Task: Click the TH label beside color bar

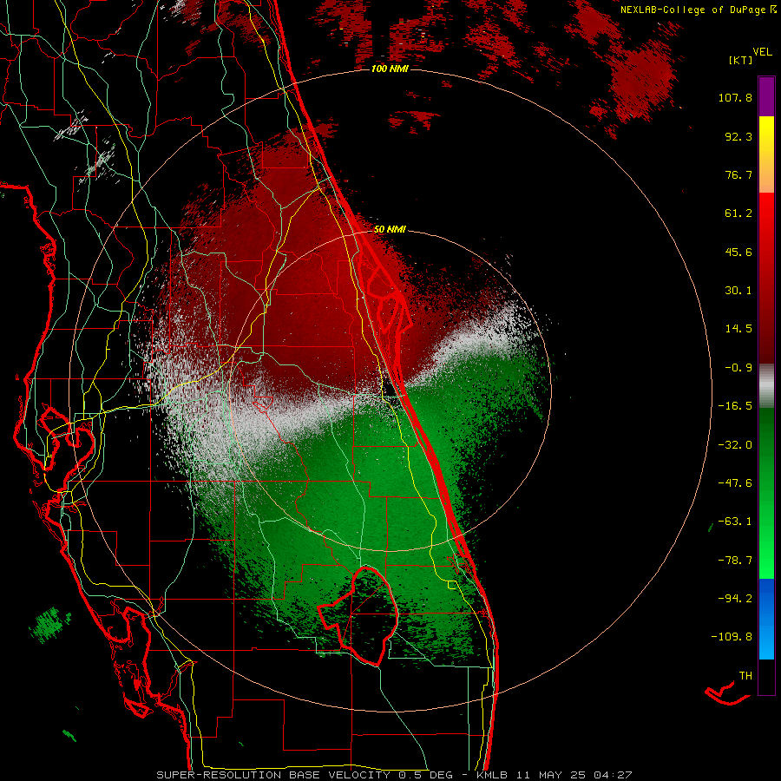Action: (x=745, y=676)
